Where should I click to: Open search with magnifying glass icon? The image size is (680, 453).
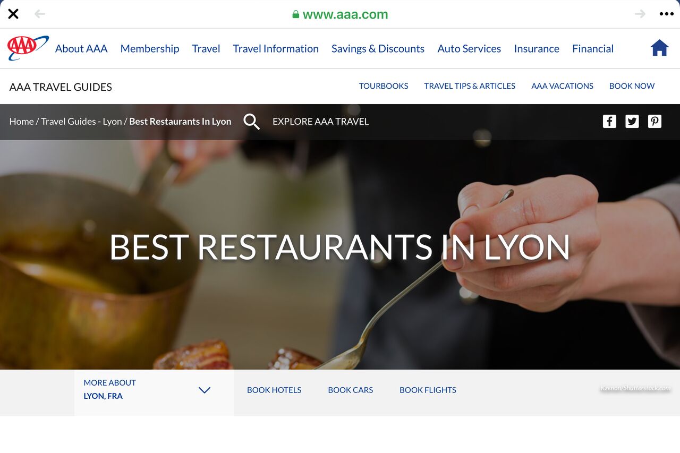251,122
